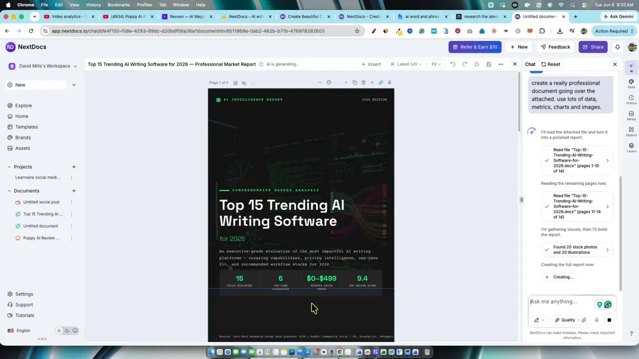Open options for Learnwire social media project
Screen dimensions: 639x359
[71, 178]
